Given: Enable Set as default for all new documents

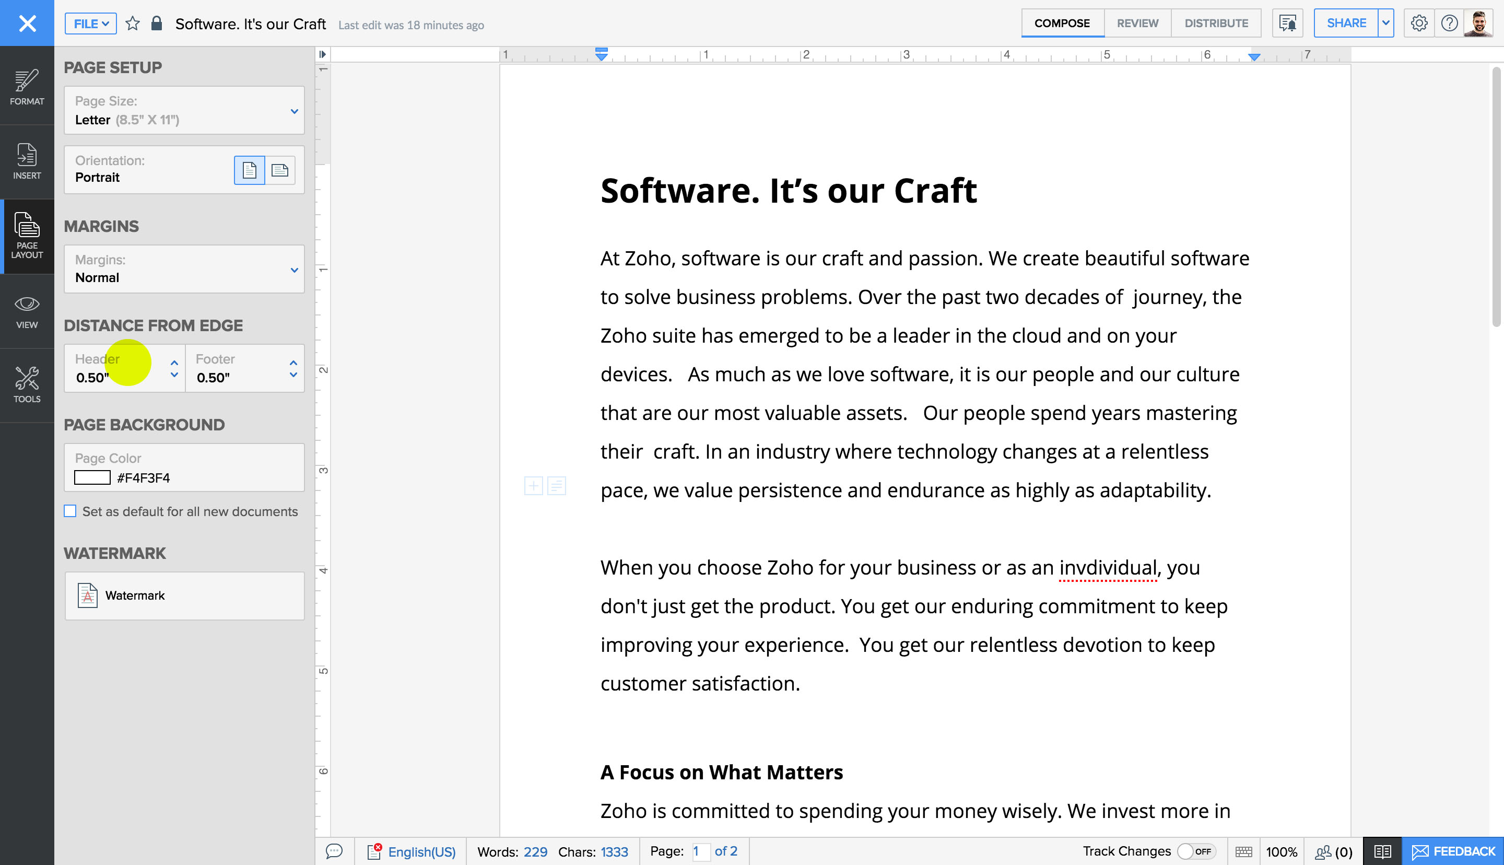Looking at the screenshot, I should tap(70, 511).
